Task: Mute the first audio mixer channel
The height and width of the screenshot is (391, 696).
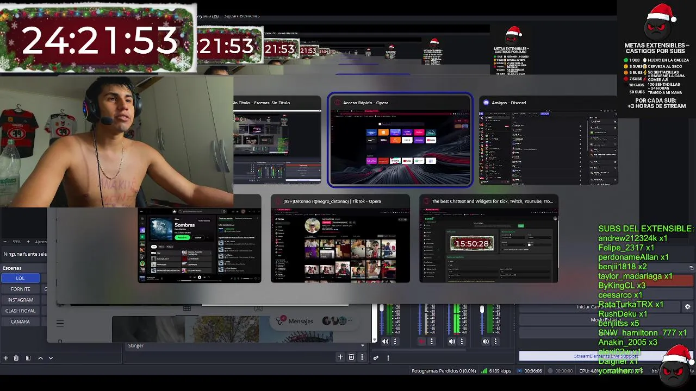Action: pos(385,342)
